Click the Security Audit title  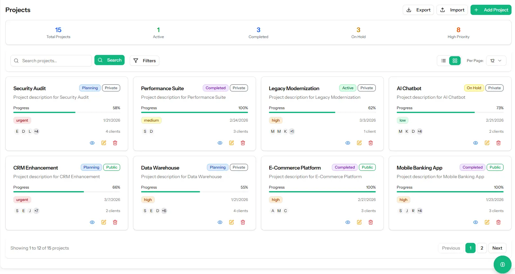30,88
